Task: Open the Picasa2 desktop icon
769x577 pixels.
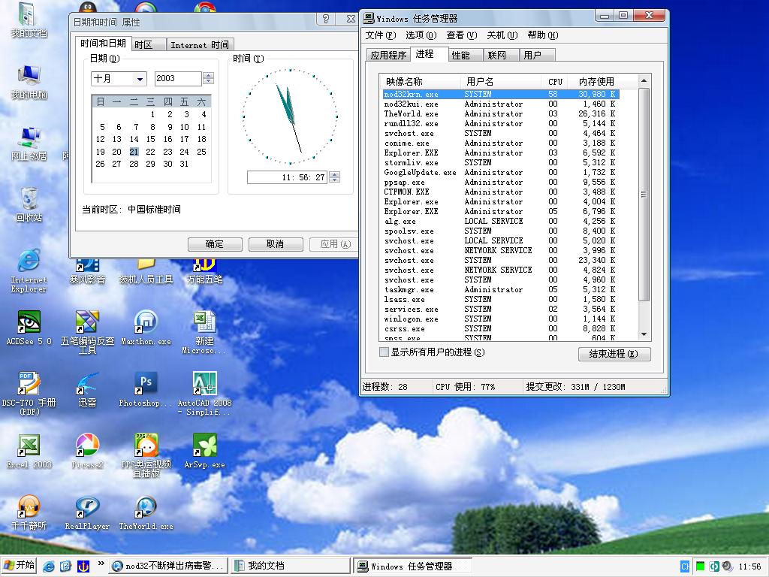Action: point(87,446)
